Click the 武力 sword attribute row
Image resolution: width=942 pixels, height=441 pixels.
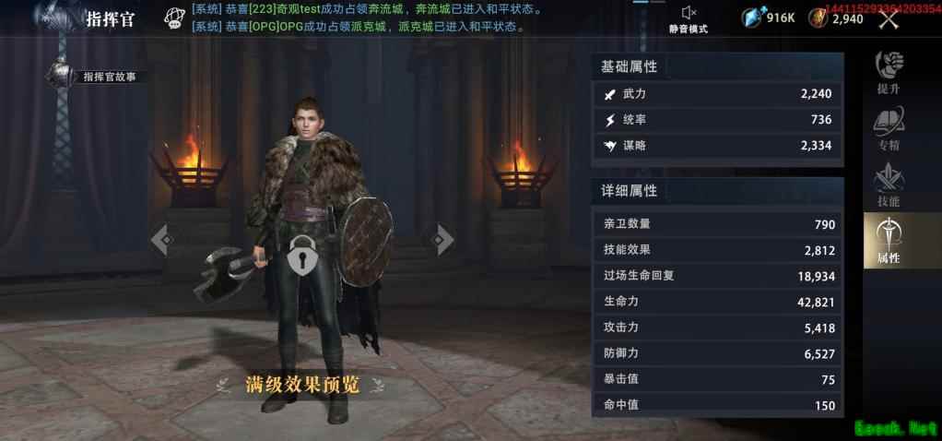coord(718,94)
